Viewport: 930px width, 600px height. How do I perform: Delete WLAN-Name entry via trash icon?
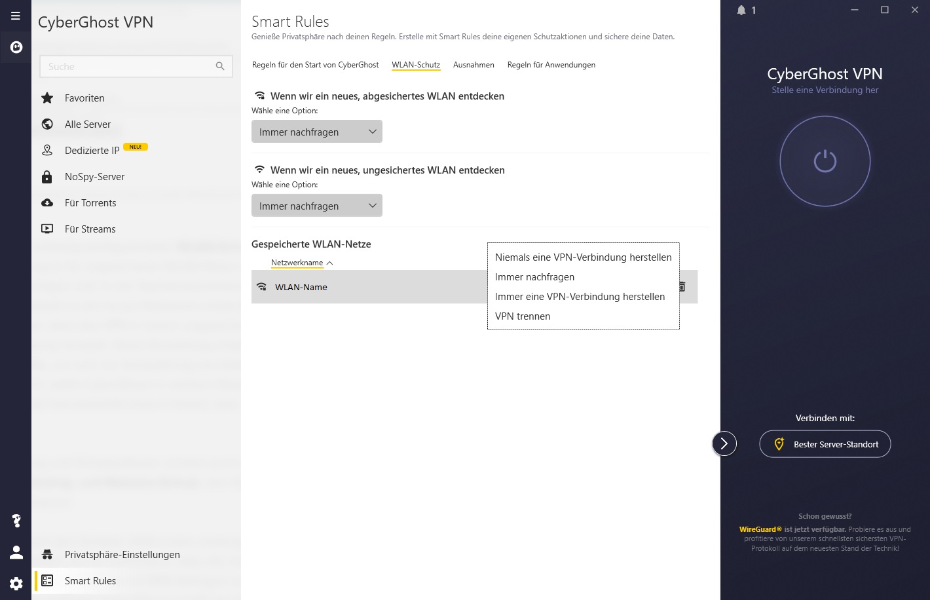[x=682, y=287]
